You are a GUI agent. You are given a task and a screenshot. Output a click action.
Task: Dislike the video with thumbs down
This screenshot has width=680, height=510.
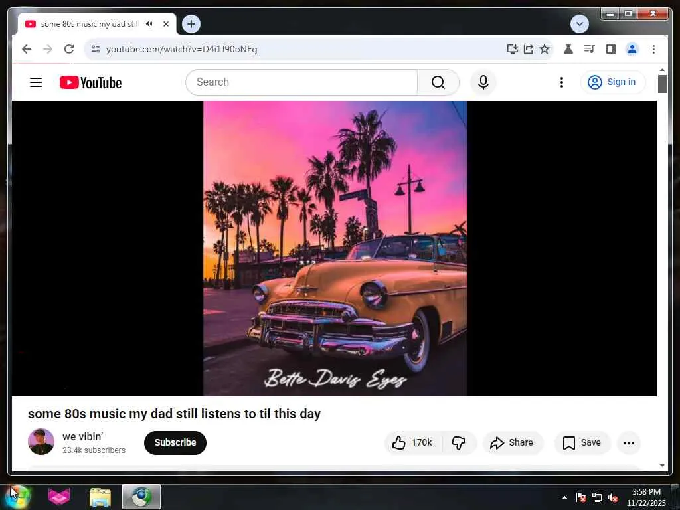click(459, 442)
